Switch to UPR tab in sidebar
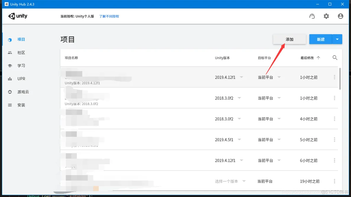This screenshot has height=197, width=351. coord(21,79)
